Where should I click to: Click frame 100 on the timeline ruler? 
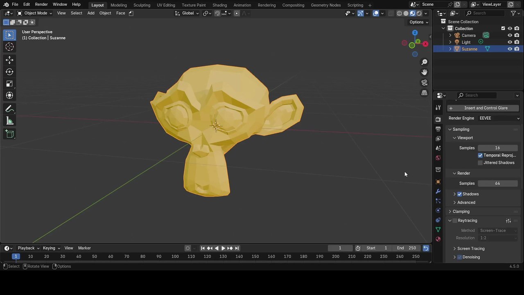pos(175,256)
